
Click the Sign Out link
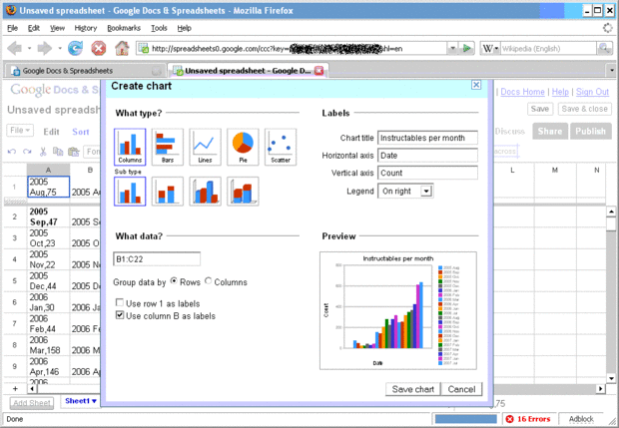(x=593, y=92)
